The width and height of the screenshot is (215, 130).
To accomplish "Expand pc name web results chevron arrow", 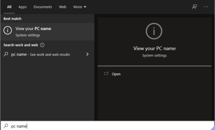I will (87, 54).
